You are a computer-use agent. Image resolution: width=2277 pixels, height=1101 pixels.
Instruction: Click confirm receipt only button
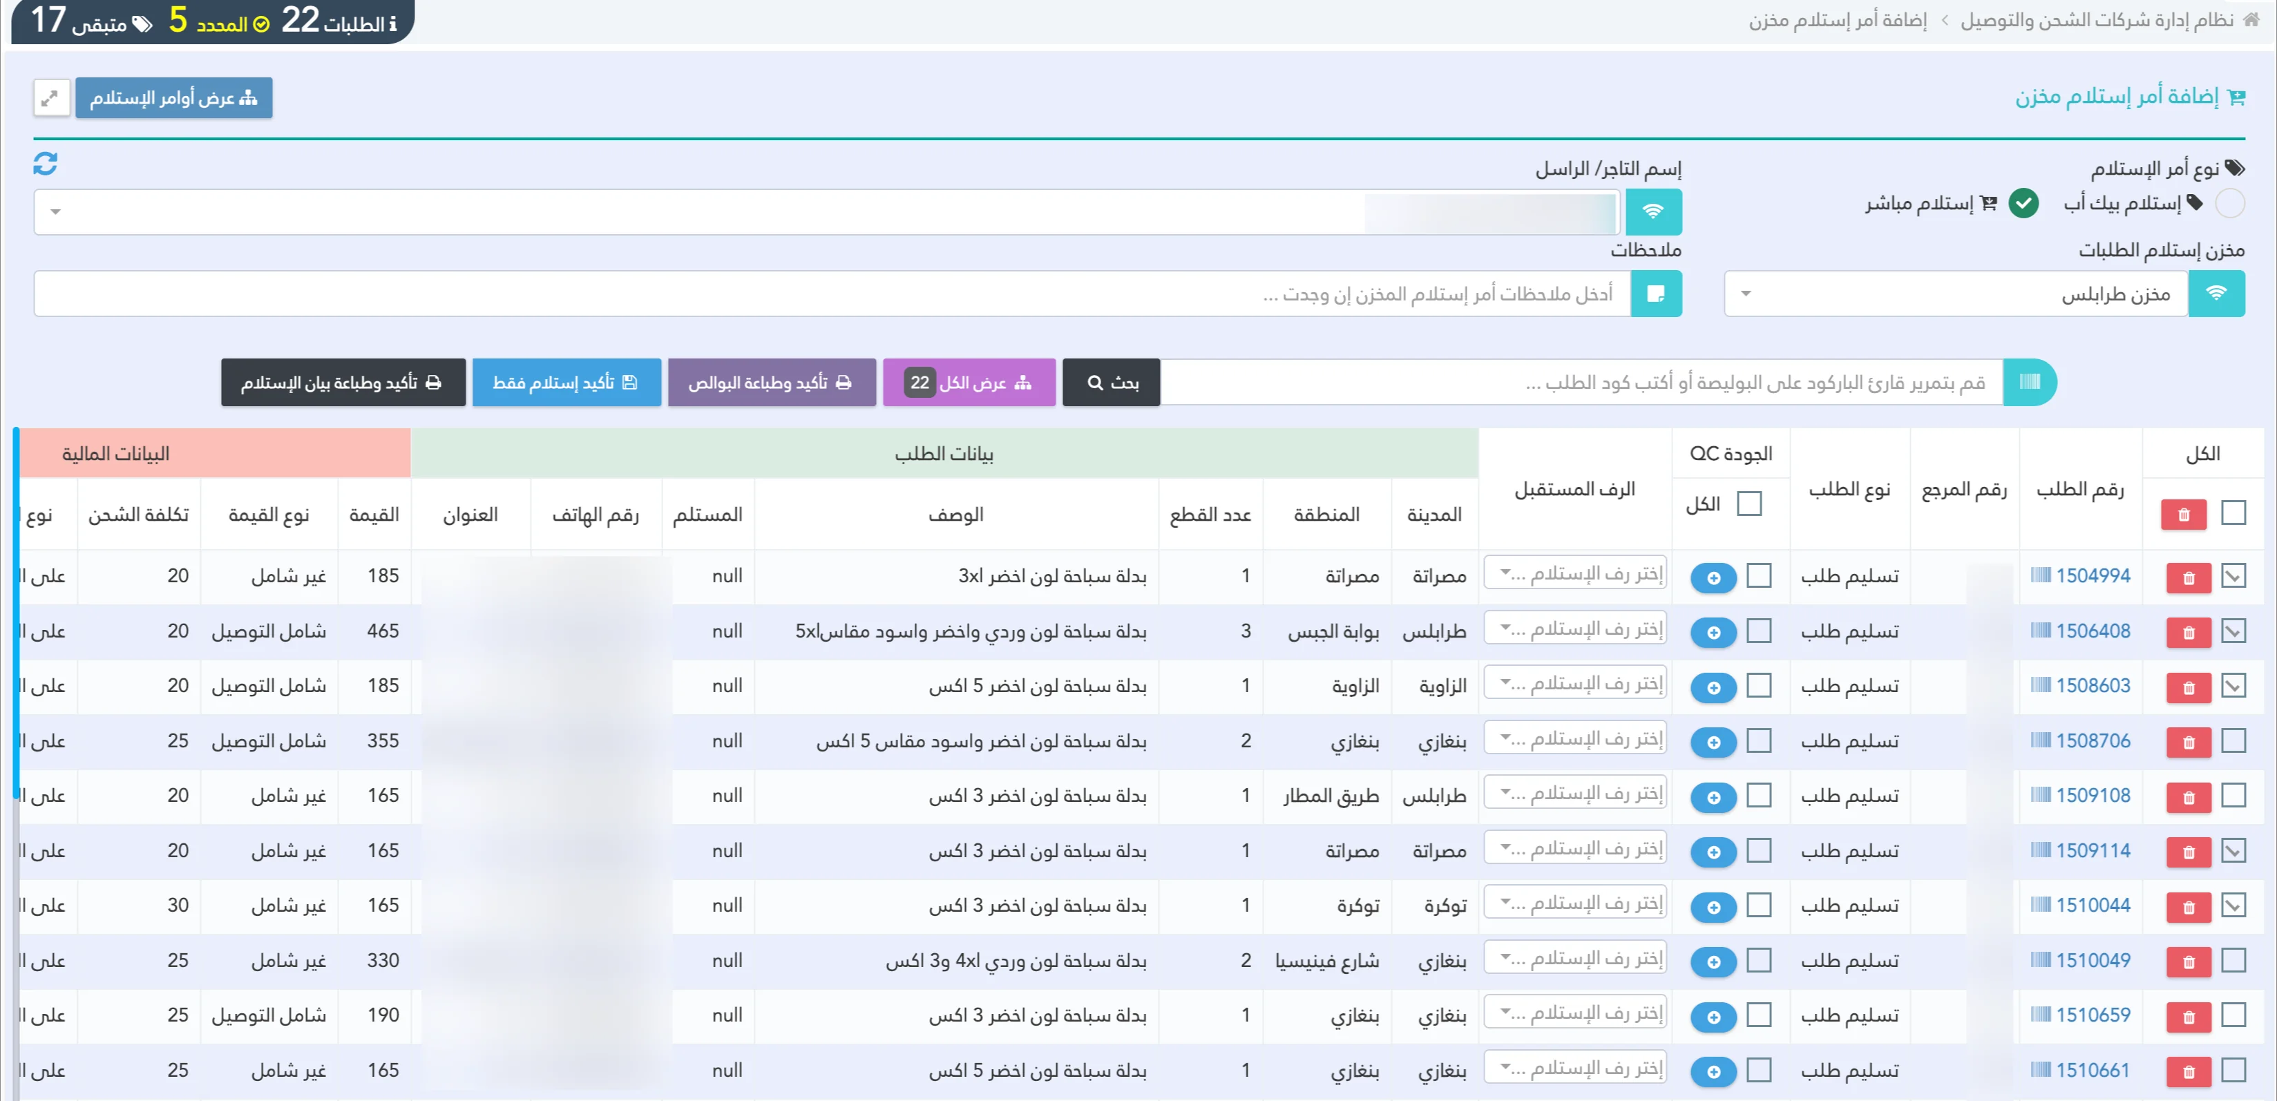coord(566,382)
